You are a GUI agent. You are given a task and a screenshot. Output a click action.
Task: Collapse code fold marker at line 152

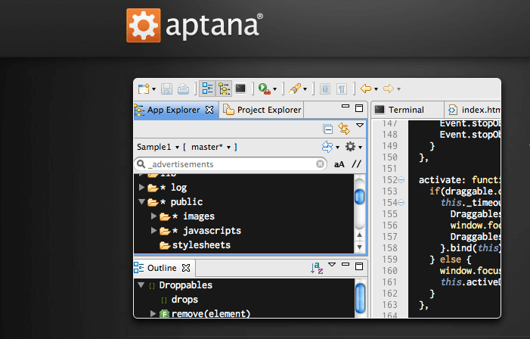401,180
